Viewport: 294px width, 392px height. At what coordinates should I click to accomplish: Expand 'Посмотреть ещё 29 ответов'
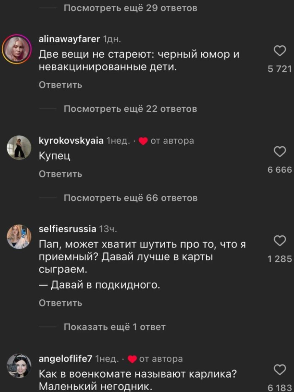[x=130, y=8]
